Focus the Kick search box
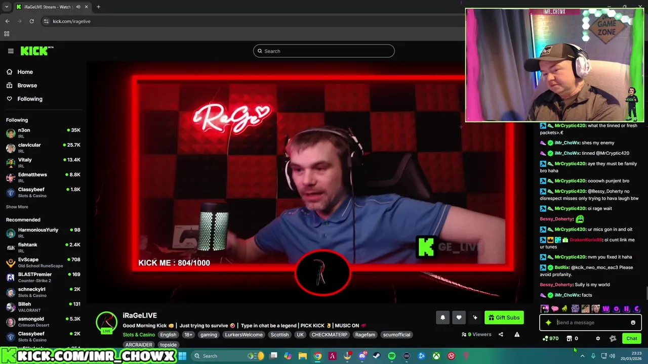The width and height of the screenshot is (648, 364). (x=324, y=51)
